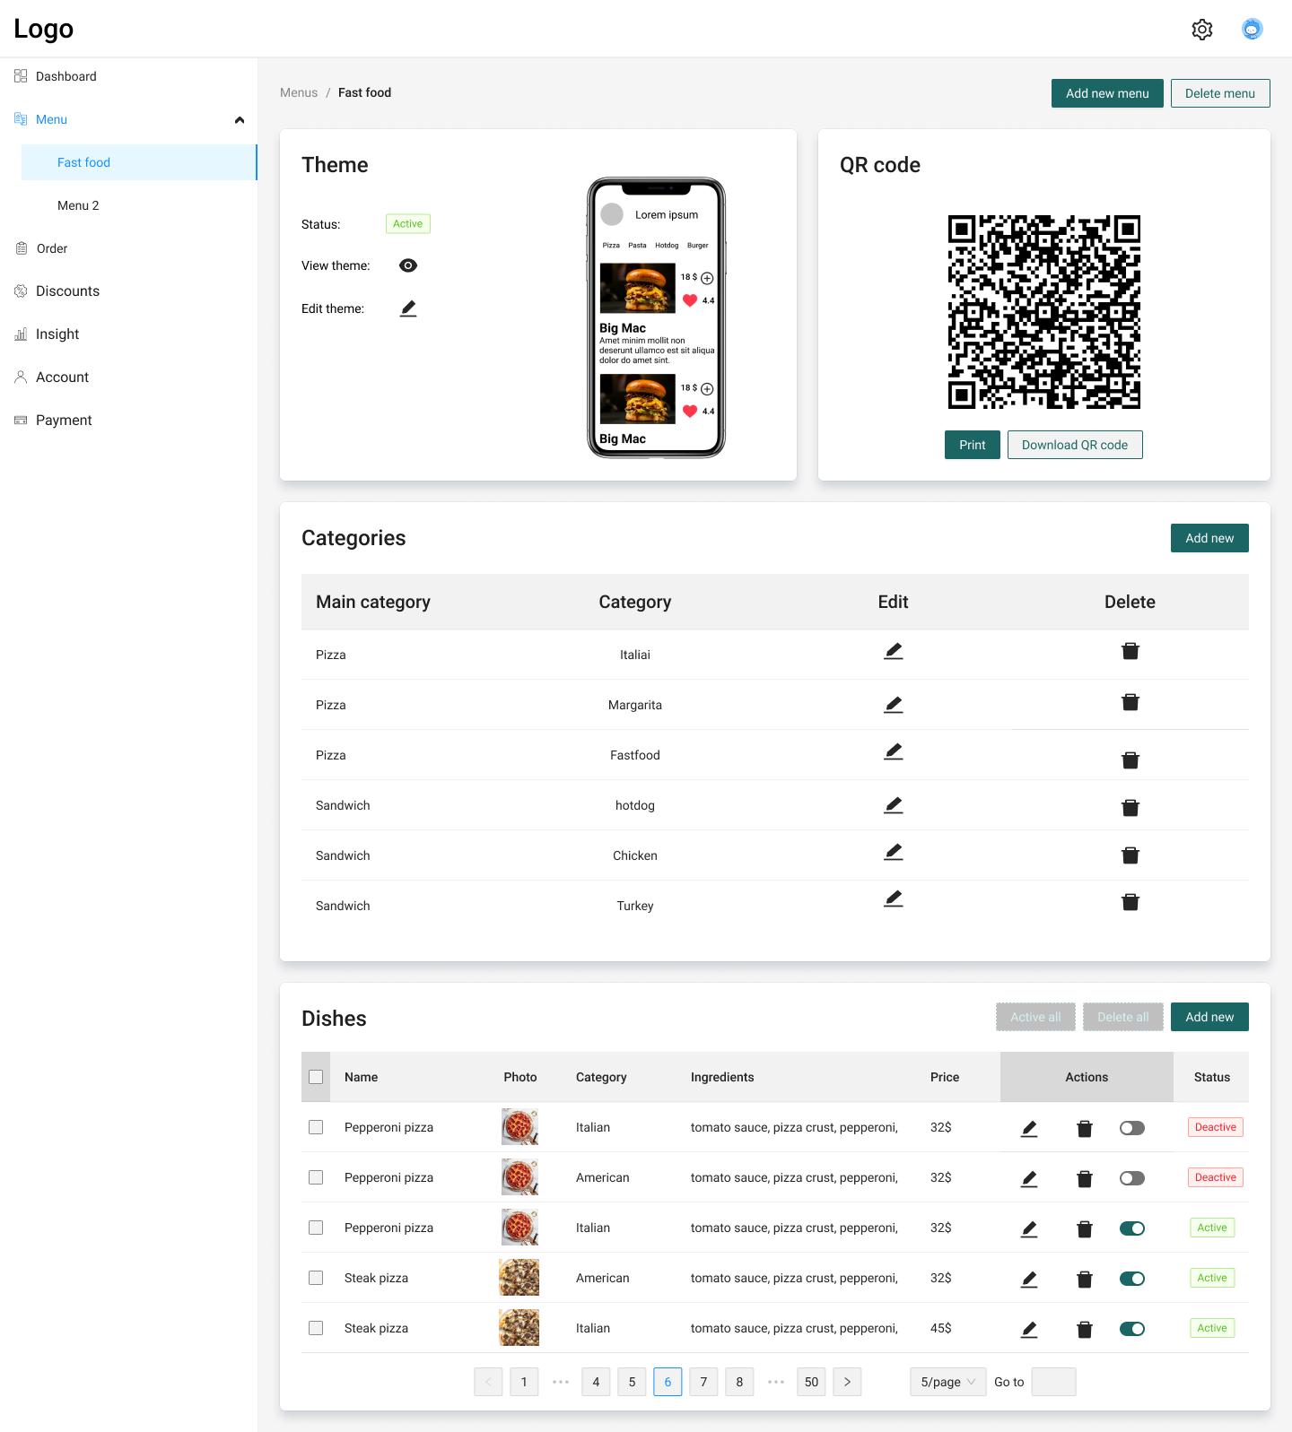Edit theme with the pencil icon

[408, 308]
